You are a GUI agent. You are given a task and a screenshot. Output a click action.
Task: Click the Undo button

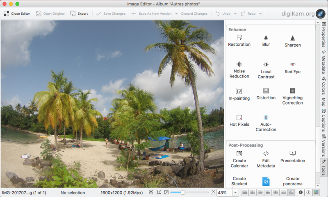pyautogui.click(x=223, y=14)
